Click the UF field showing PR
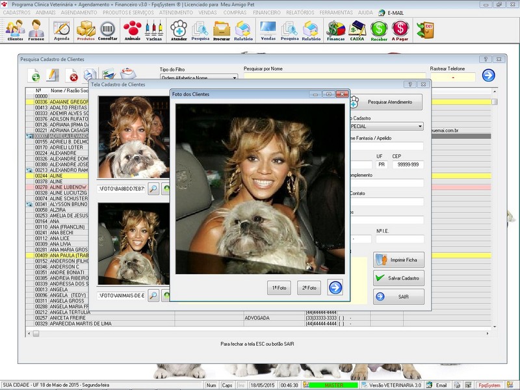The image size is (520, 390). [382, 164]
